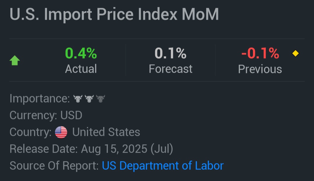Click the dimmed third bull icon

[x=100, y=99]
